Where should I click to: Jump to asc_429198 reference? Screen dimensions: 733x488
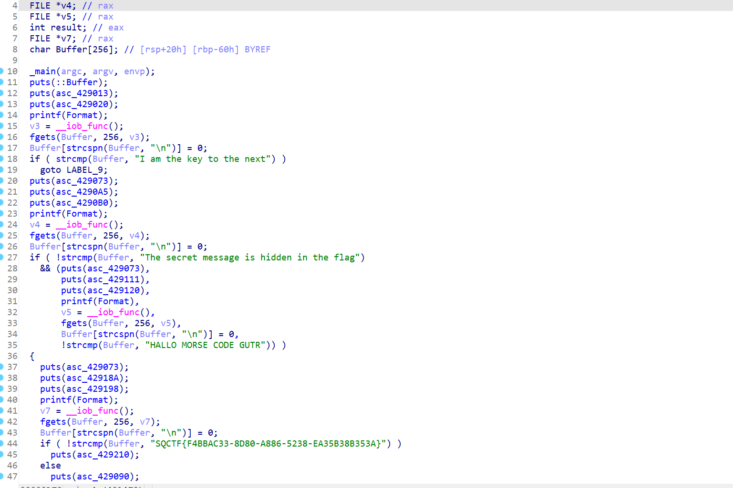[x=93, y=389]
